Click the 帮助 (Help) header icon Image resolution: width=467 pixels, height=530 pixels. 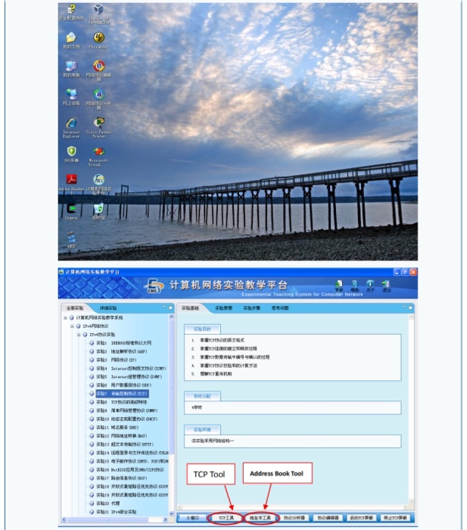click(354, 286)
